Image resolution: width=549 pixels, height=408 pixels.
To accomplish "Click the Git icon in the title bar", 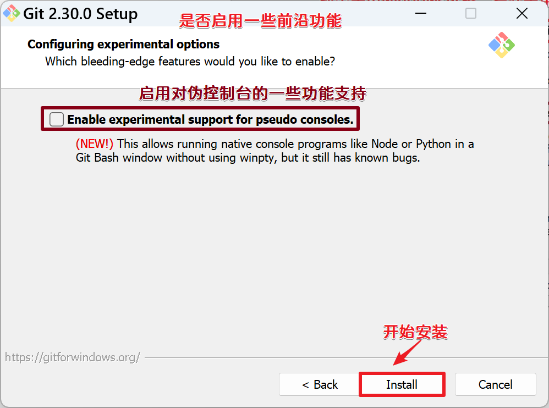I will click(x=12, y=13).
